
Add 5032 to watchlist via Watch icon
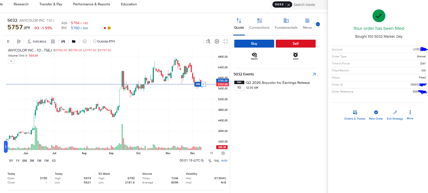point(254,56)
